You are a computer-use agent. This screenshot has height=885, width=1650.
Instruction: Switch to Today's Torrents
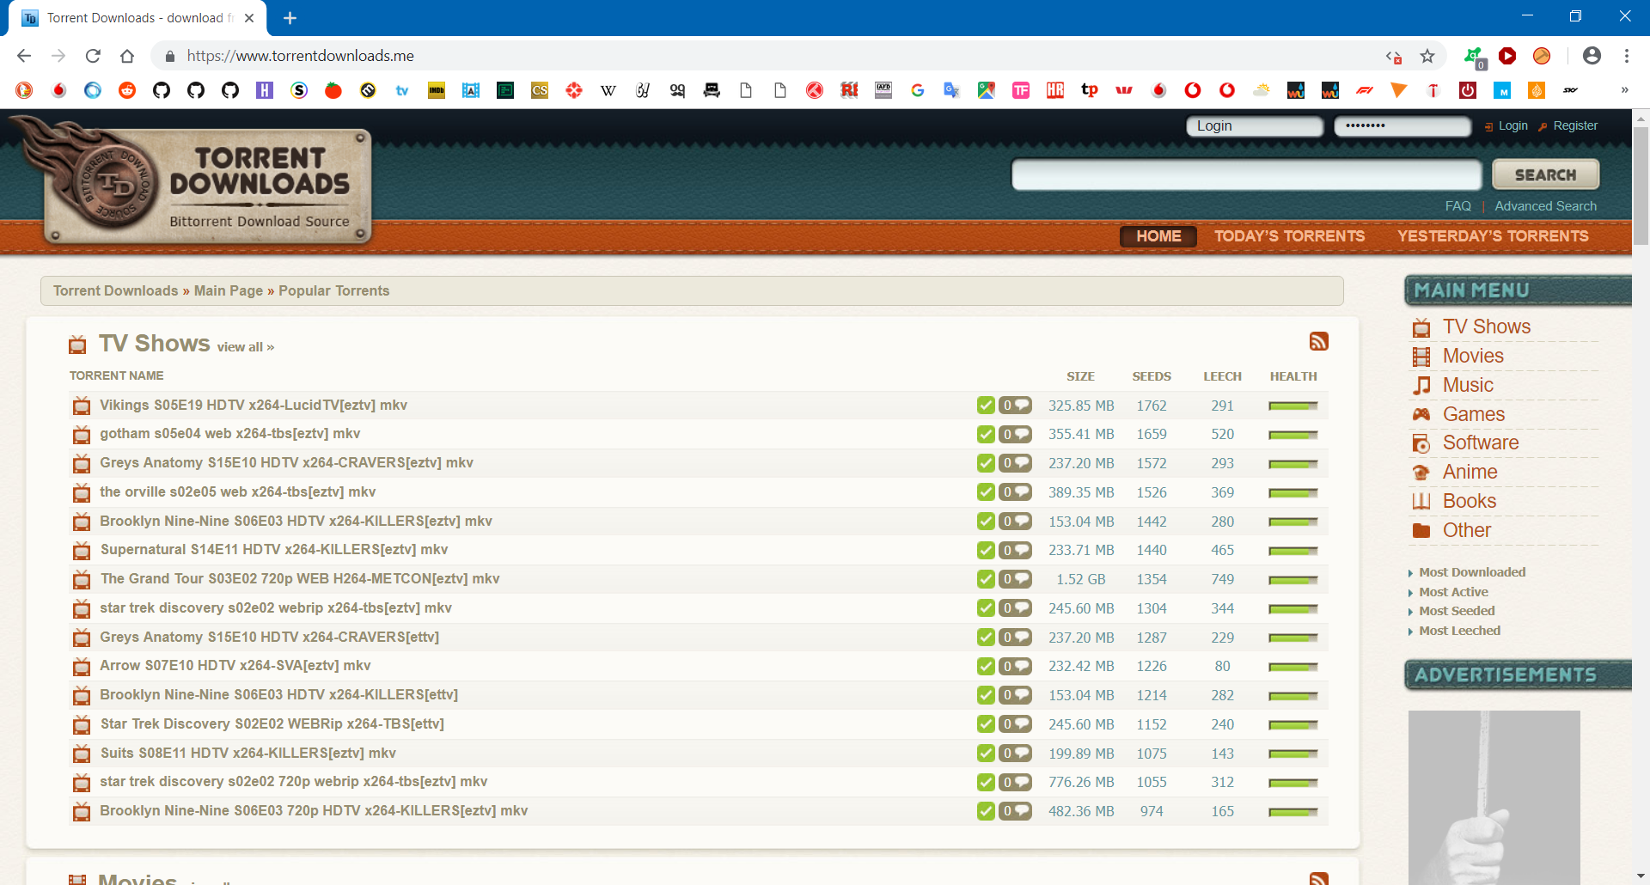point(1289,236)
